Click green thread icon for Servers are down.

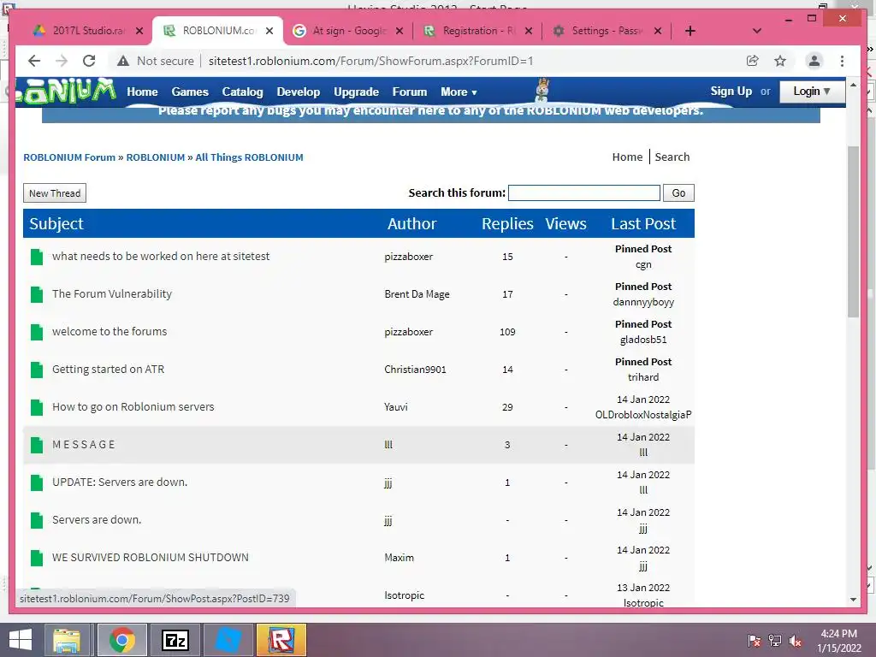click(x=37, y=520)
